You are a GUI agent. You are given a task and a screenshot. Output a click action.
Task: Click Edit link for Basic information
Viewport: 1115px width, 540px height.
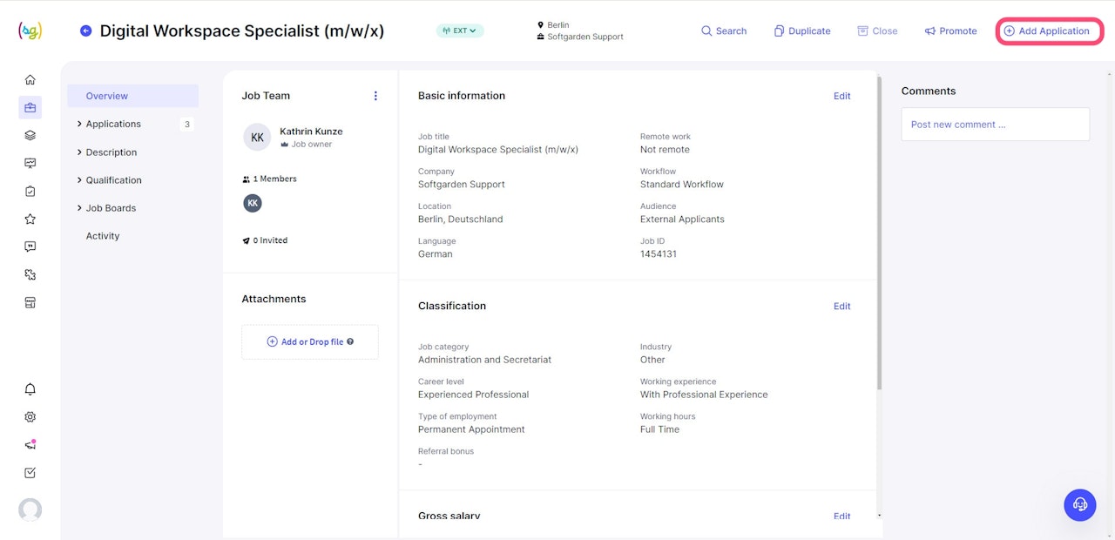(x=841, y=97)
